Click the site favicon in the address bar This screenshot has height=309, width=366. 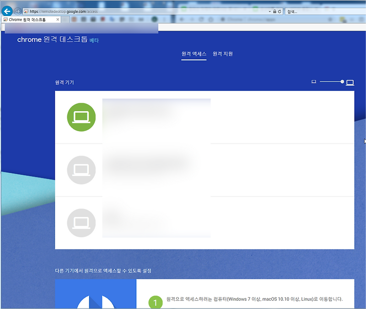[x=26, y=11]
